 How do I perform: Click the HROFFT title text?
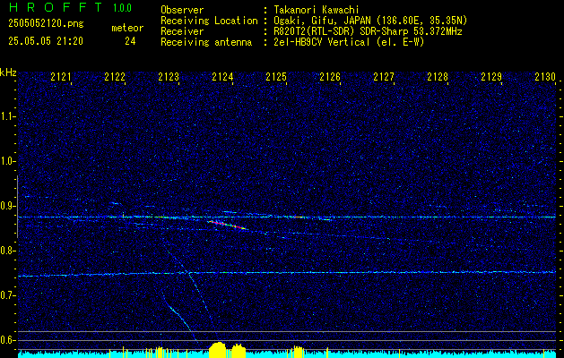coord(56,7)
